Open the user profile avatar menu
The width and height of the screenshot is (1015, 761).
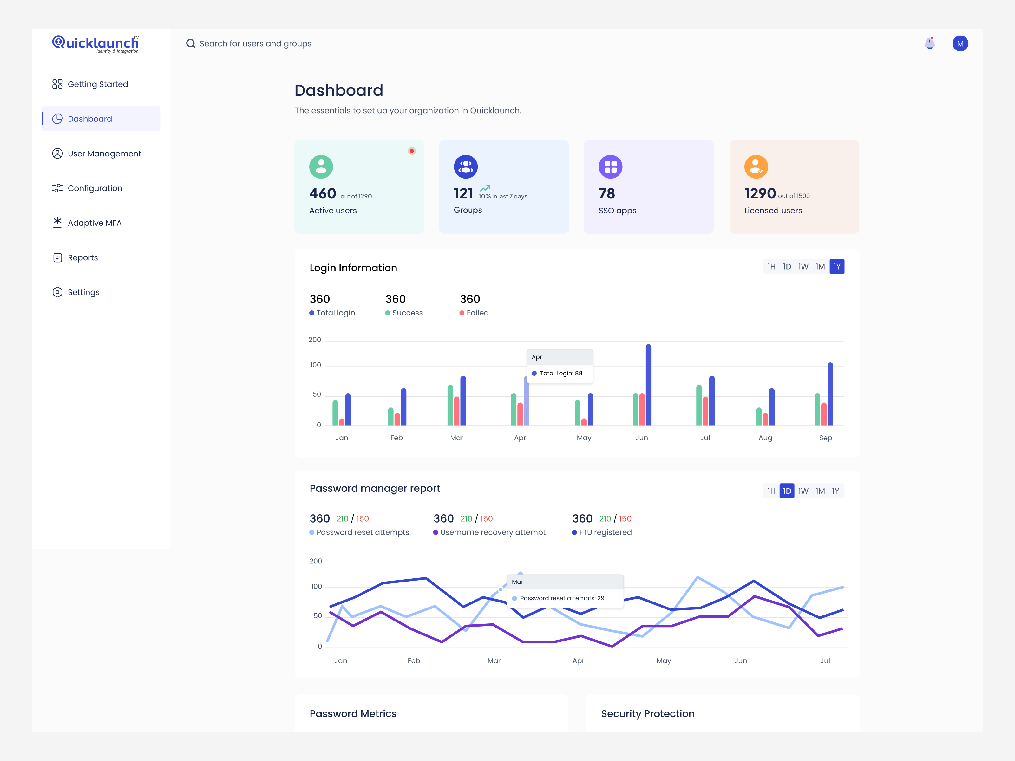click(960, 43)
